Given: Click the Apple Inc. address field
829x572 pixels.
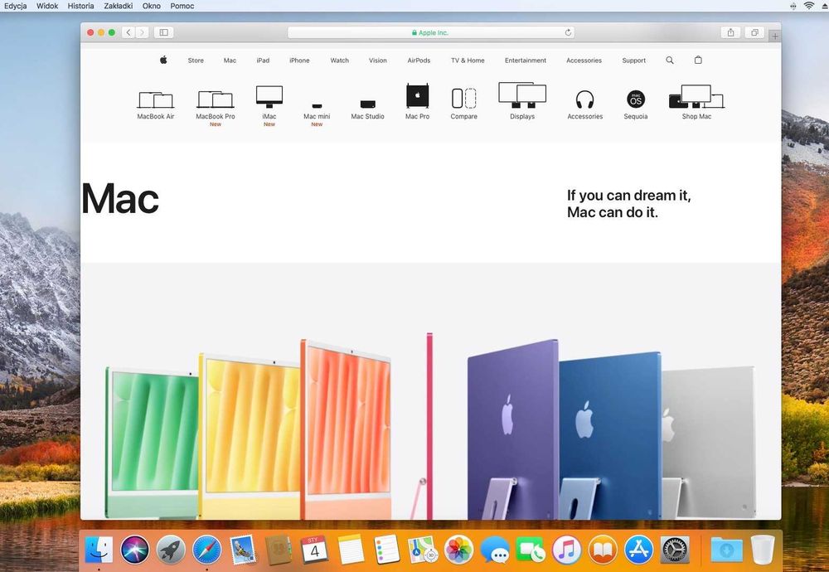Looking at the screenshot, I should point(431,32).
